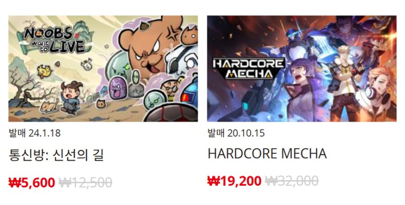
Task: Click the Noobs Want to Live logo
Action: click(x=55, y=40)
